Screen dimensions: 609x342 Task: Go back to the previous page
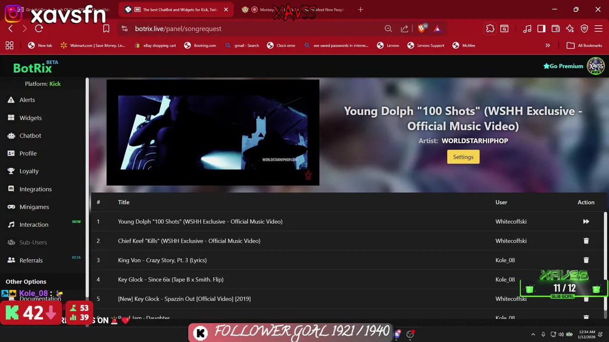(10, 28)
